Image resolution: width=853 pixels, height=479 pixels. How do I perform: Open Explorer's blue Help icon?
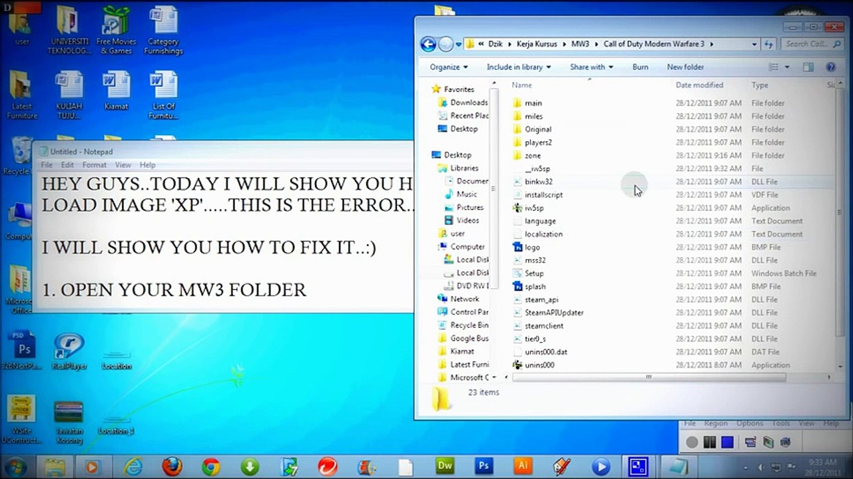(x=830, y=67)
